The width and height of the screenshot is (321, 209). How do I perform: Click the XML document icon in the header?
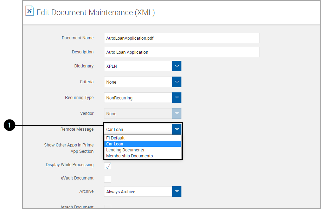[x=30, y=11]
